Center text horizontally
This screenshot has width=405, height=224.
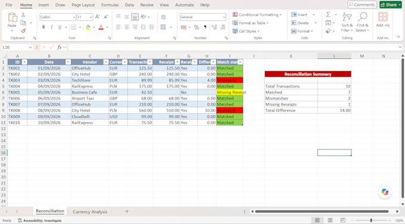(126, 27)
